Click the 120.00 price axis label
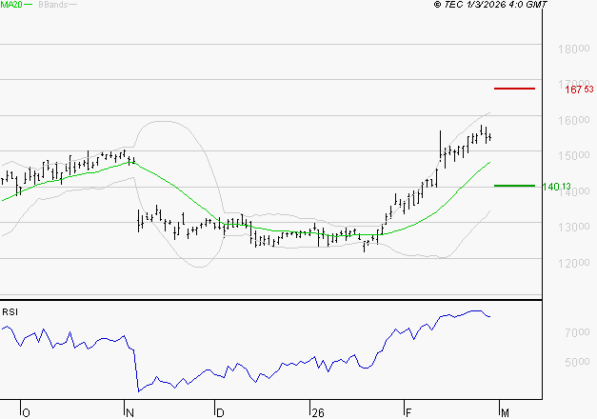The height and width of the screenshot is (419, 597). tap(574, 263)
